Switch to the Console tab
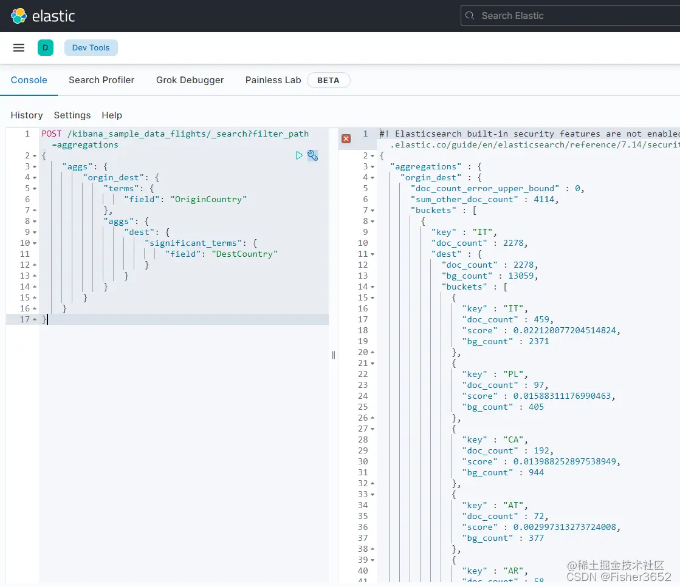Image resolution: width=680 pixels, height=587 pixels. pos(29,80)
